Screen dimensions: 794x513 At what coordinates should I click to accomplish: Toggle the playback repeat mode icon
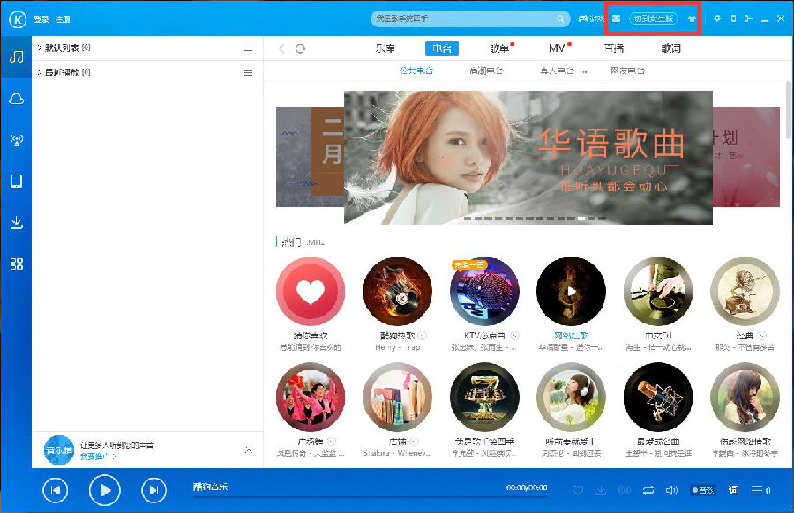tap(648, 491)
